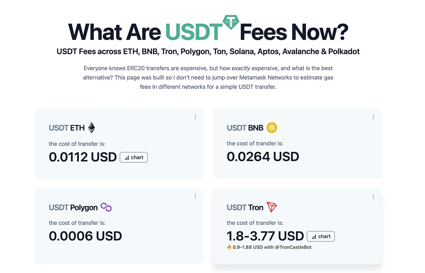
Task: Click the 1.8-3.77 USD Tron fee value
Action: coord(265,236)
